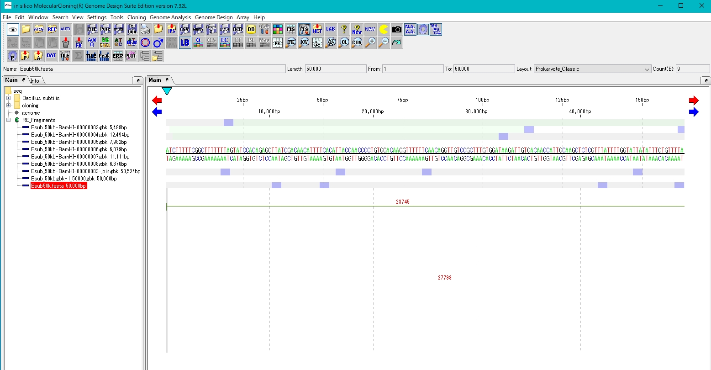This screenshot has height=370, width=711.
Task: Click the REF folder icon
Action: point(52,30)
